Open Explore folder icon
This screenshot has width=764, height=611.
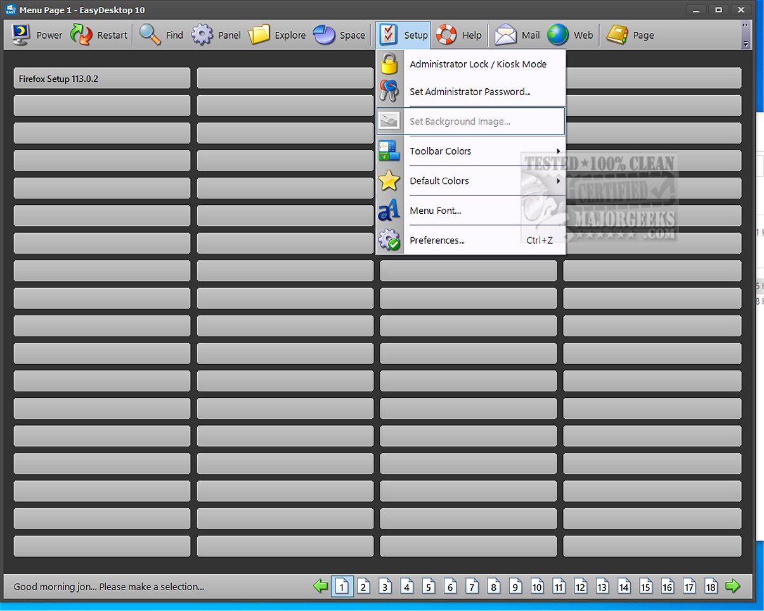pos(259,35)
